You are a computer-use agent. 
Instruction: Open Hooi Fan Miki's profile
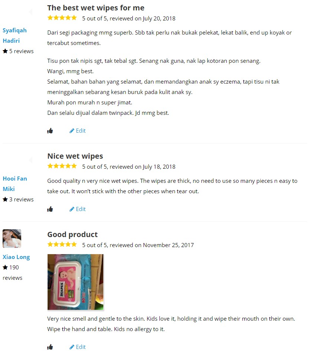click(15, 184)
